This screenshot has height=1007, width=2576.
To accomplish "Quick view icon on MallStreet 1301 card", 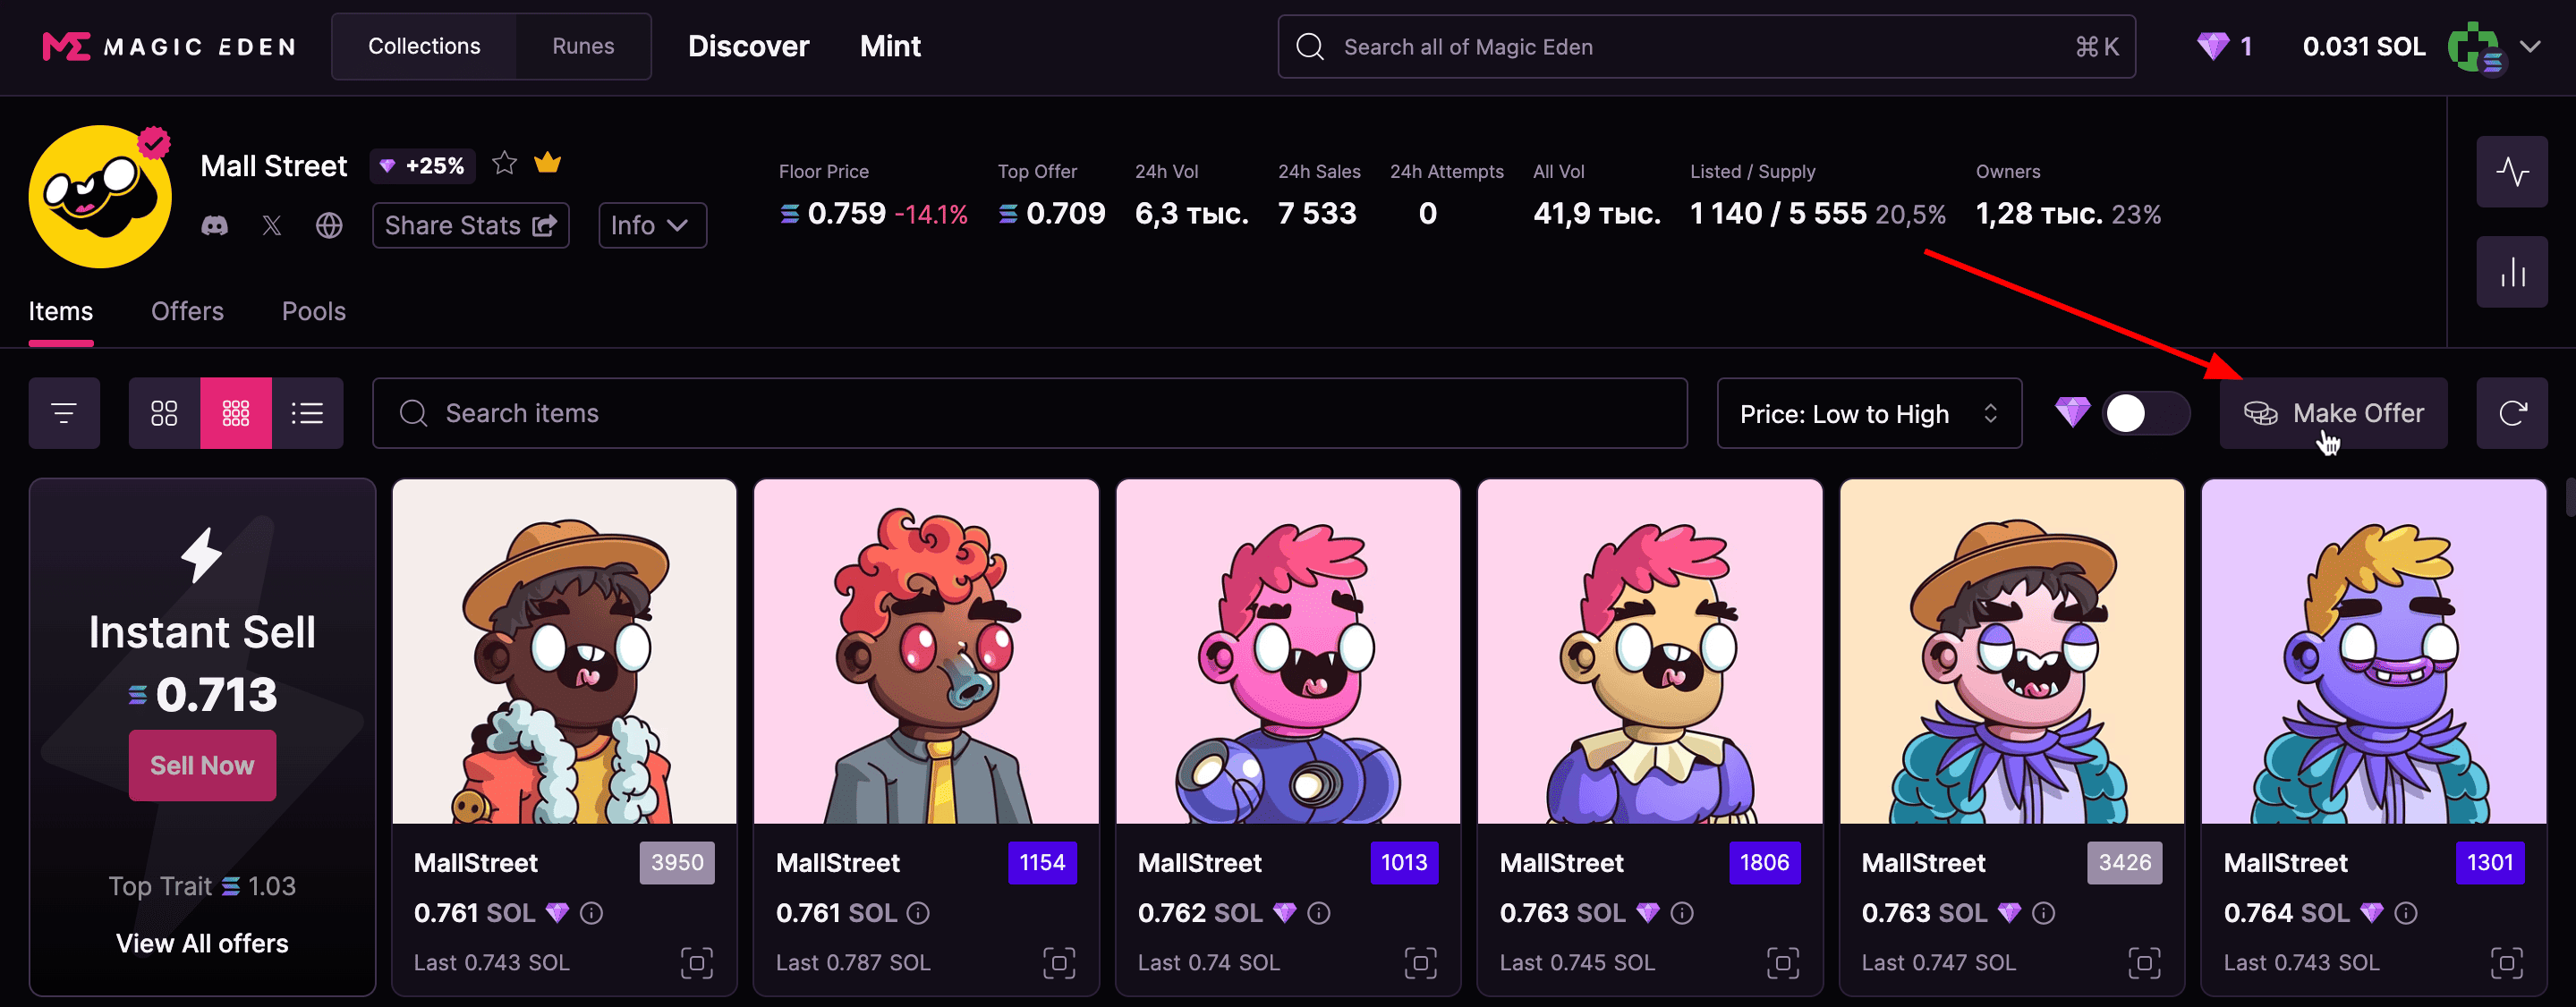I will click(2506, 963).
